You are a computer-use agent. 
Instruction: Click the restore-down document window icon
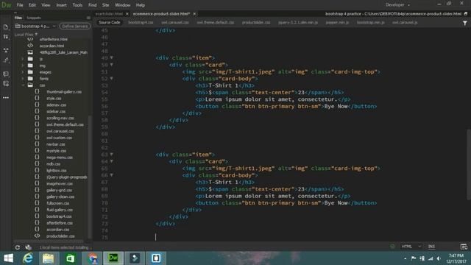[466, 14]
